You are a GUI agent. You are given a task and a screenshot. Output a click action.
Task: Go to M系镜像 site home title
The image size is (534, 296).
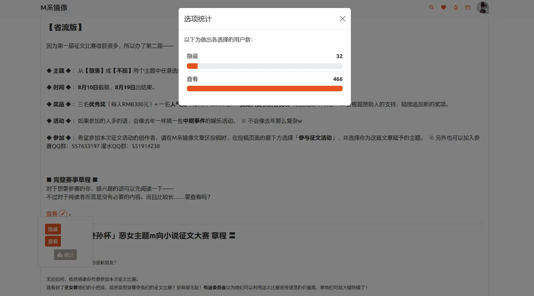point(54,8)
